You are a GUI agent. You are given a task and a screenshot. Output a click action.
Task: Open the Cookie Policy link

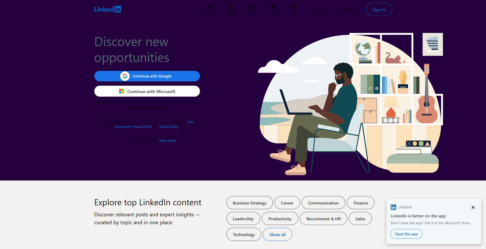(169, 127)
